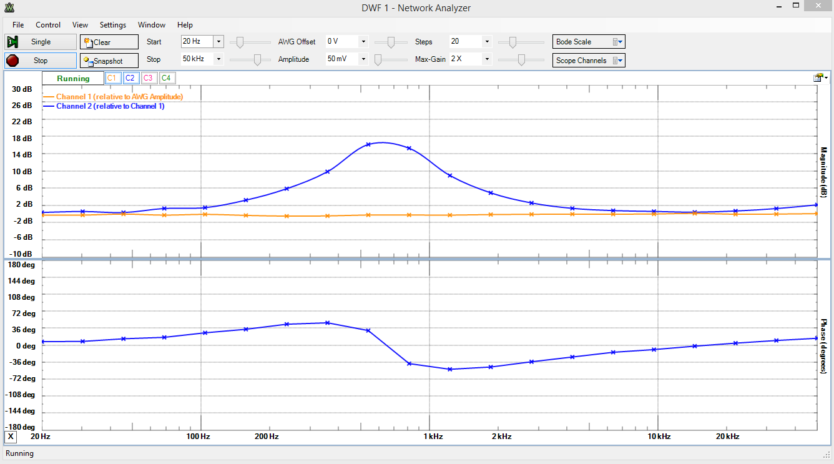This screenshot has width=834, height=464.
Task: Click the Start frequency field showing 20 Hz
Action: (x=197, y=42)
